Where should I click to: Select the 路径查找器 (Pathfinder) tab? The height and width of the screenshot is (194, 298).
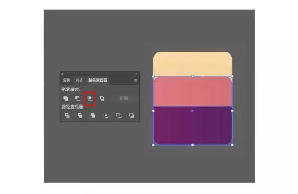[x=98, y=80]
